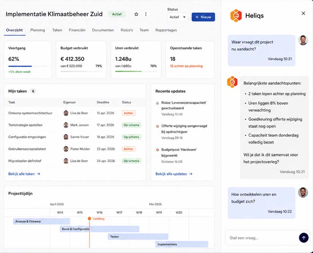Select the 'Testen' timeline bar

click(x=138, y=237)
